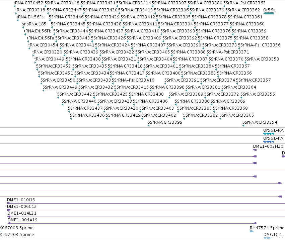This screenshot has height=240, width=285.
Task: Select the 5SrRNA:CR33401 label
Action: 161,66
